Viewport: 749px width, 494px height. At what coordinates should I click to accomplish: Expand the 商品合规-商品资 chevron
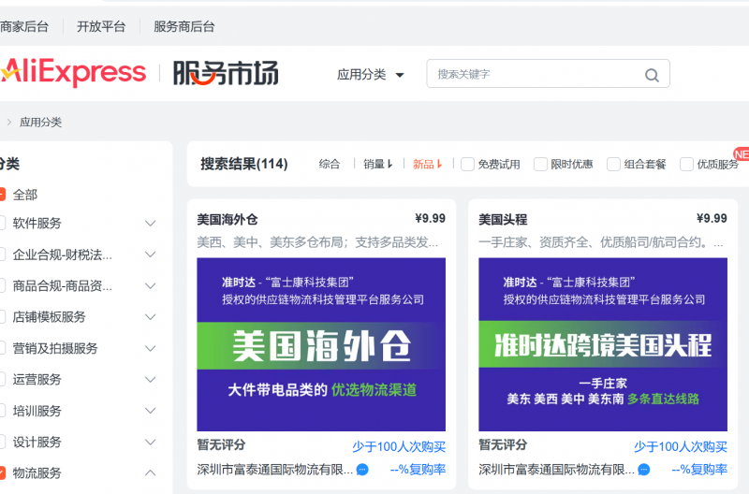[x=150, y=286]
